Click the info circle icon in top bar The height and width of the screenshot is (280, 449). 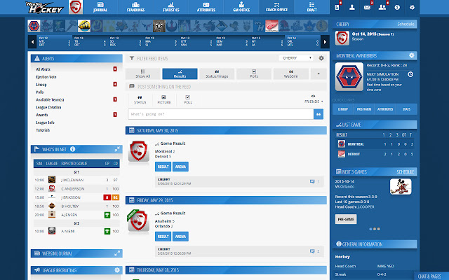[x=397, y=8]
